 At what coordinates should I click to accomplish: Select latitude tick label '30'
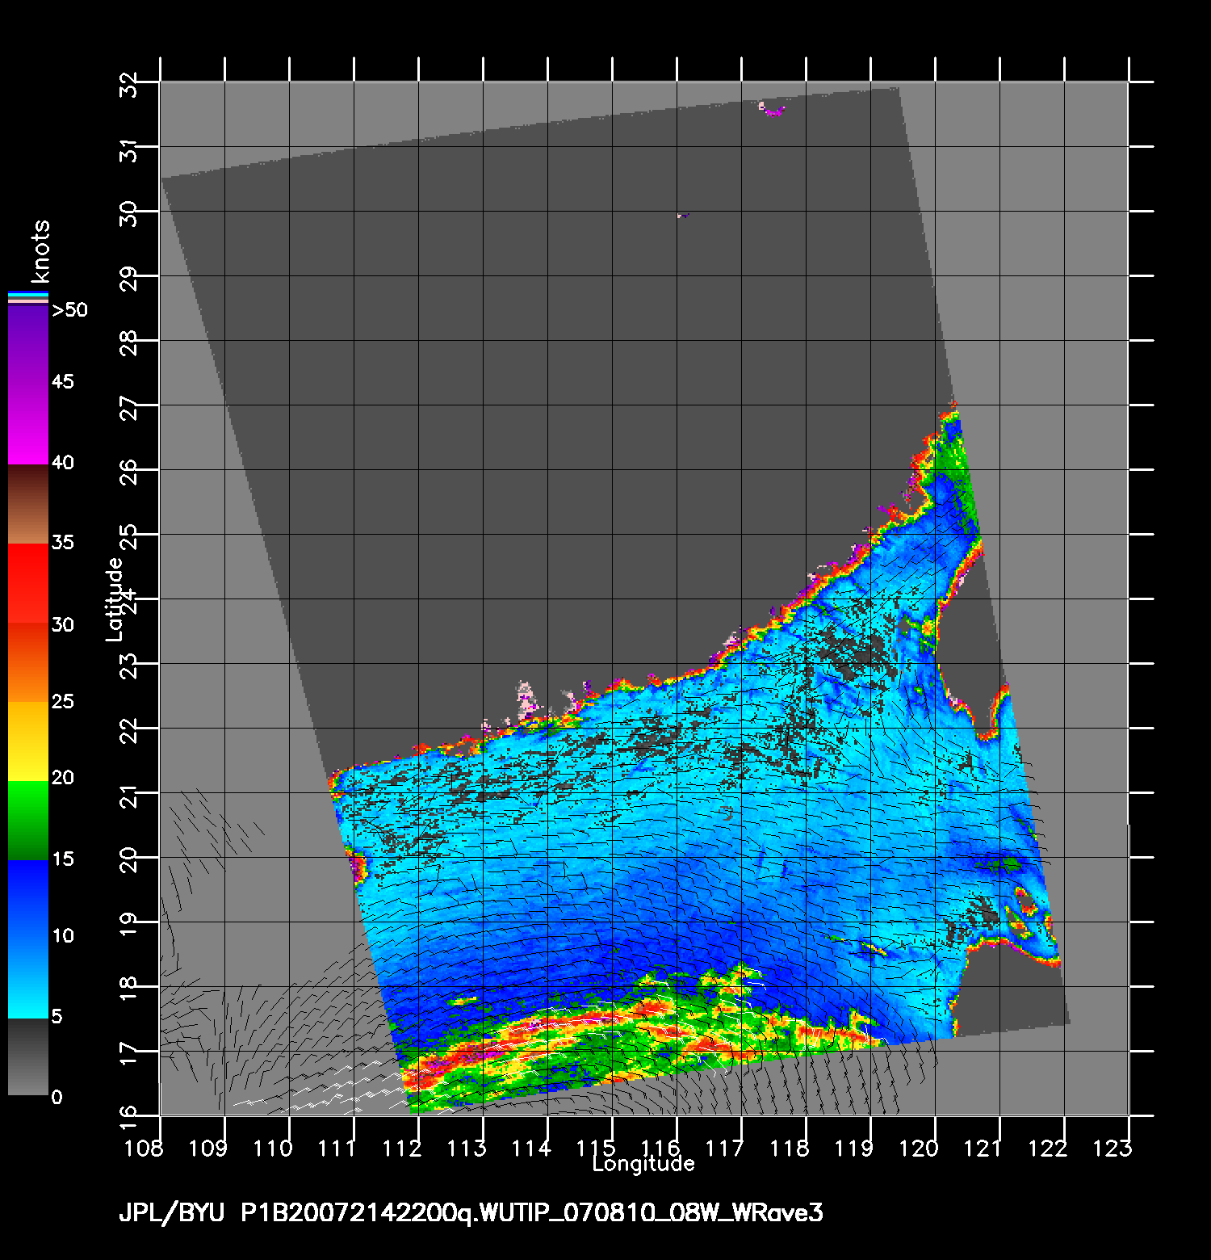pos(128,213)
